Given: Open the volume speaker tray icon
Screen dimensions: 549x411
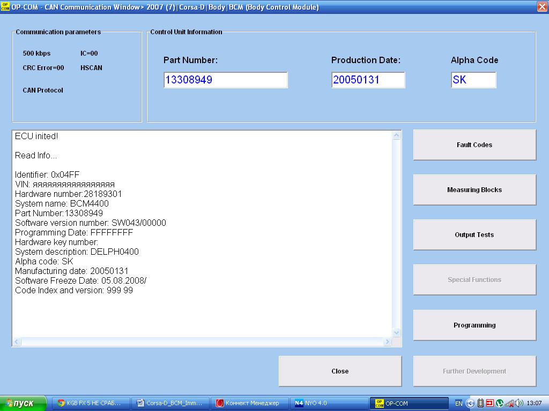Looking at the screenshot, I should tap(519, 404).
